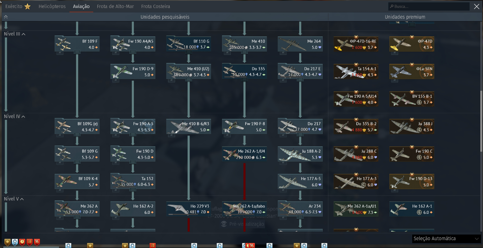
Task: Open the Frota Costeira tab
Action: [x=156, y=6]
